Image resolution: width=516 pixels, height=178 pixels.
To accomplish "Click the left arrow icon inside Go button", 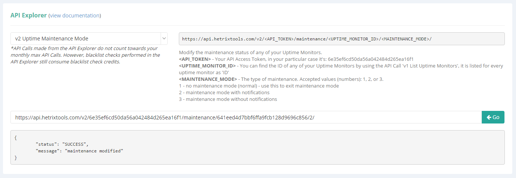I will pos(488,117).
